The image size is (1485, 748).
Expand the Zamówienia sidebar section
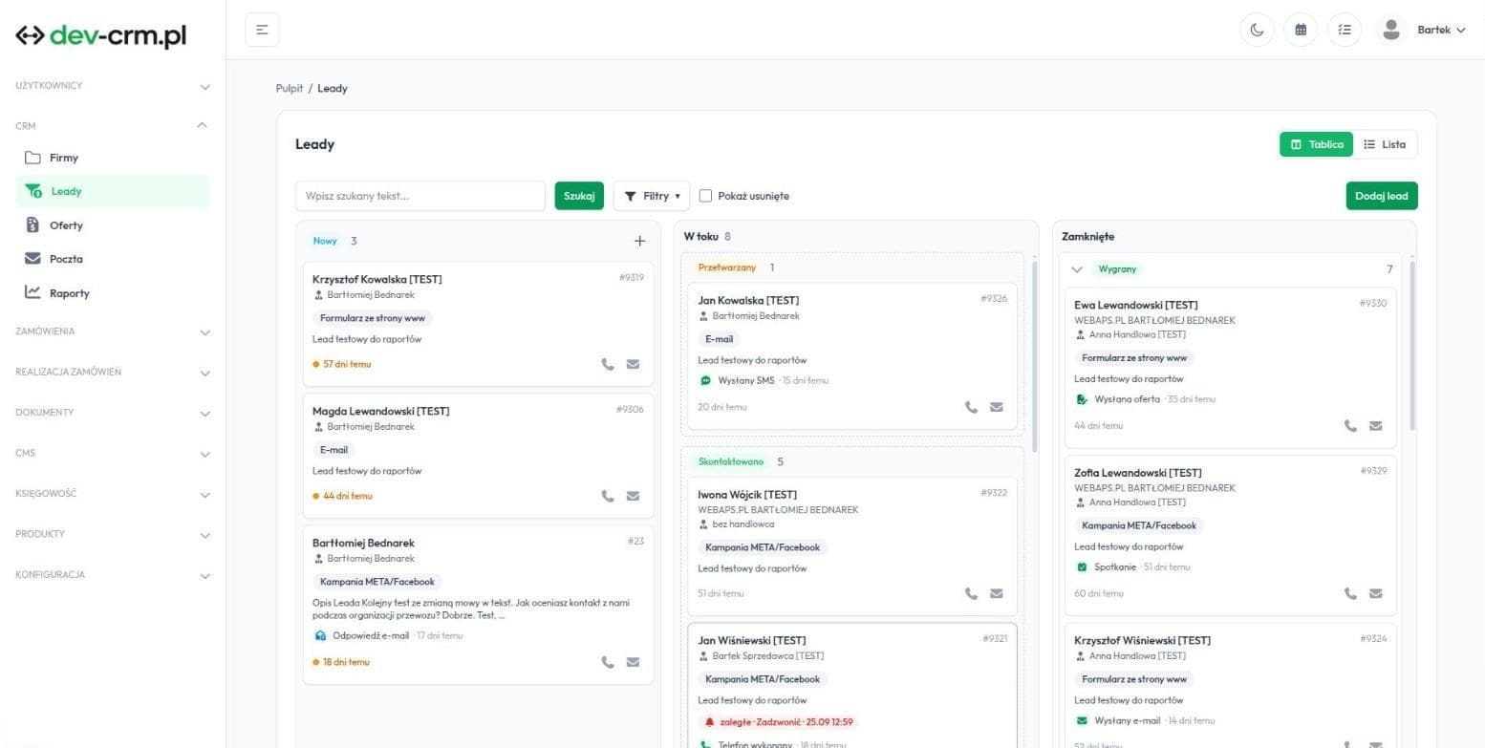tap(113, 331)
